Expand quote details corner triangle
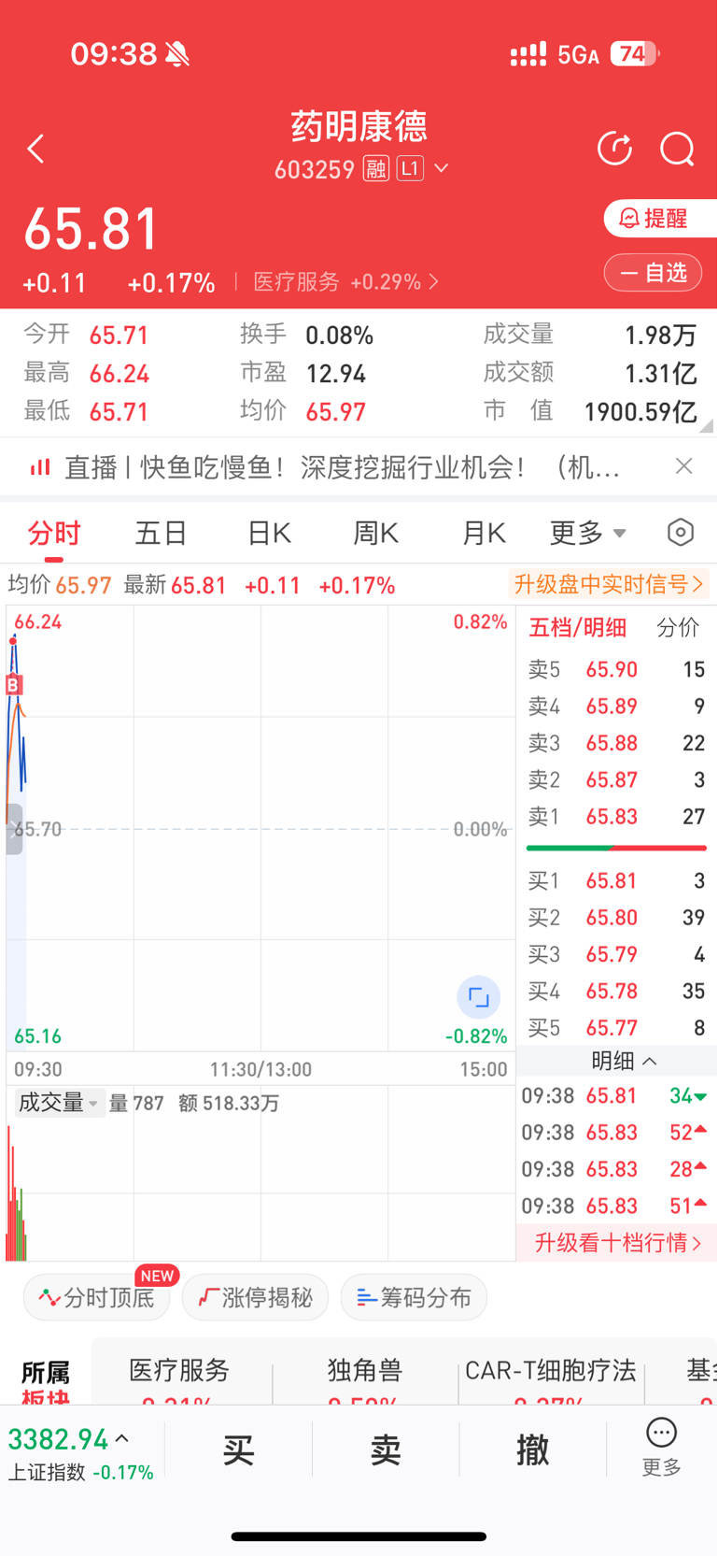The image size is (718, 1556). pyautogui.click(x=707, y=425)
